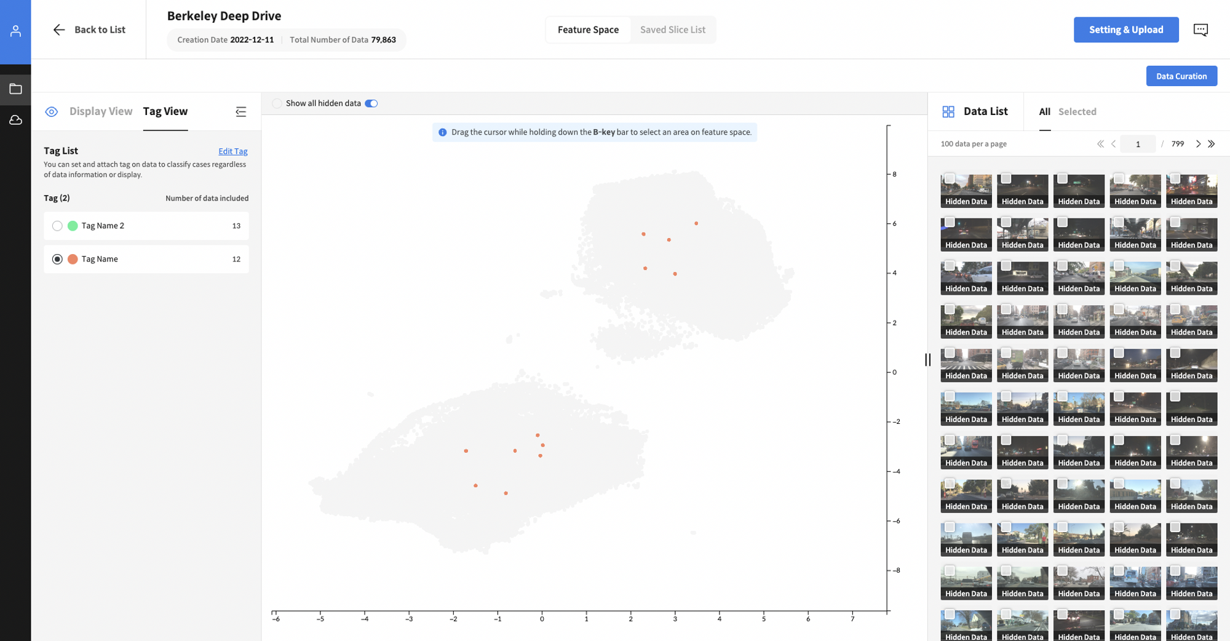The height and width of the screenshot is (641, 1230).
Task: Open the third thumbnail in the third row
Action: click(x=1079, y=278)
